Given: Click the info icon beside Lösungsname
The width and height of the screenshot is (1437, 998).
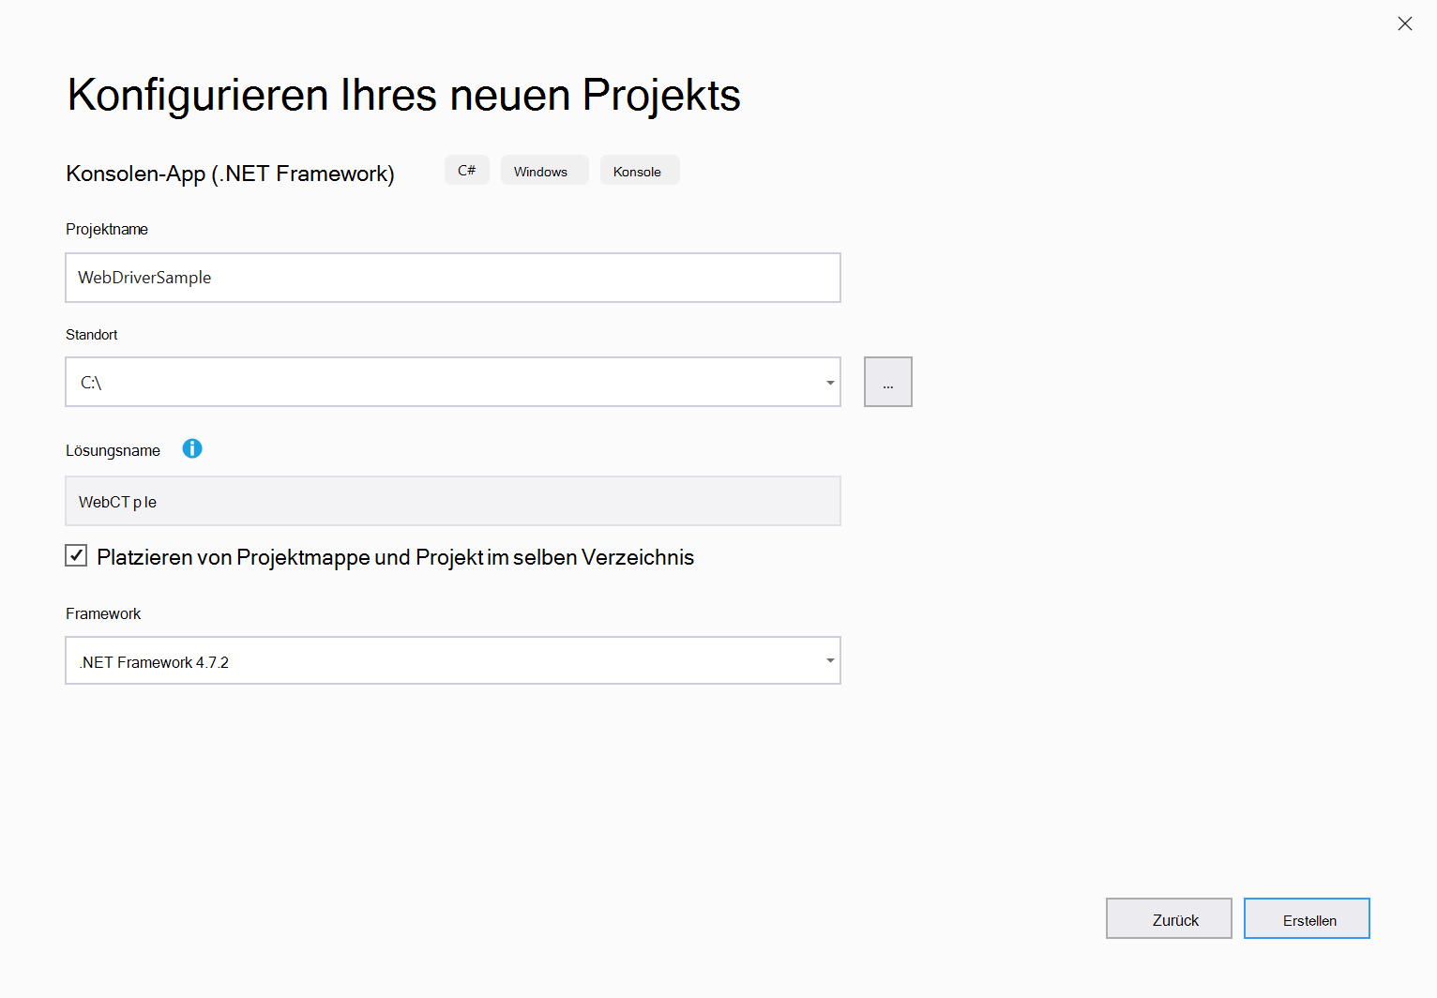Looking at the screenshot, I should coord(192,449).
